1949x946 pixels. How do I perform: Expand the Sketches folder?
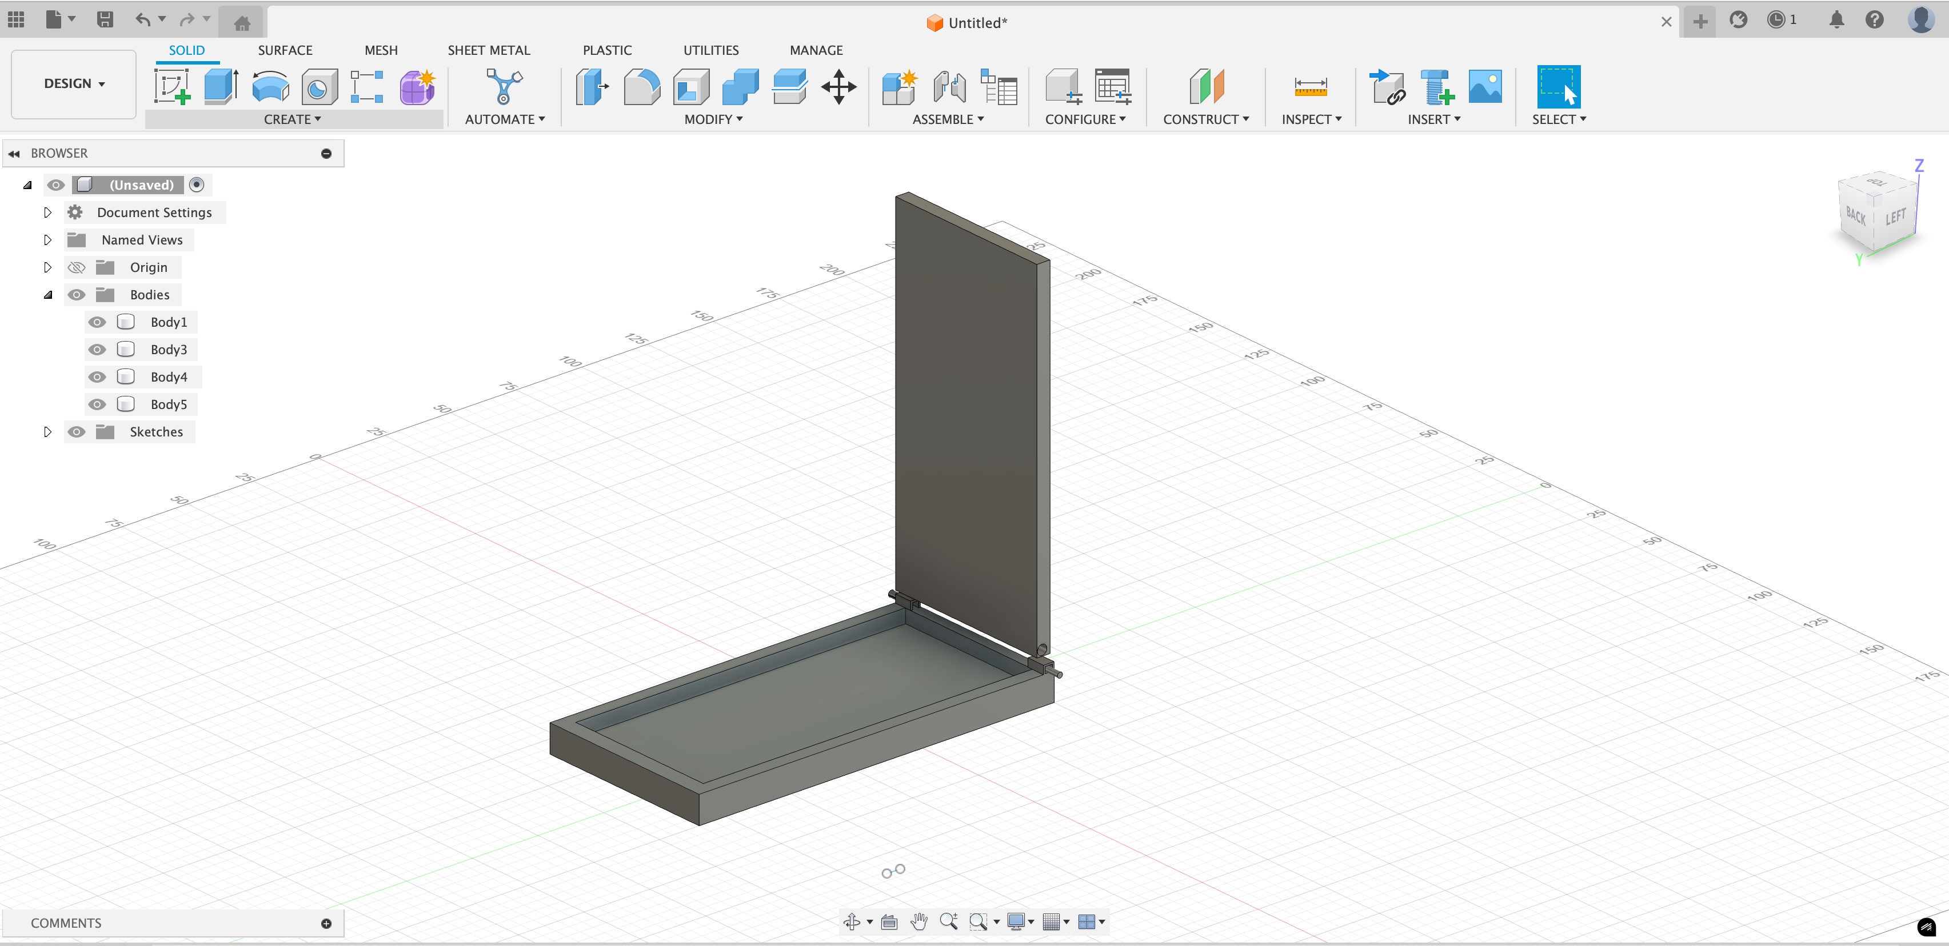[47, 432]
